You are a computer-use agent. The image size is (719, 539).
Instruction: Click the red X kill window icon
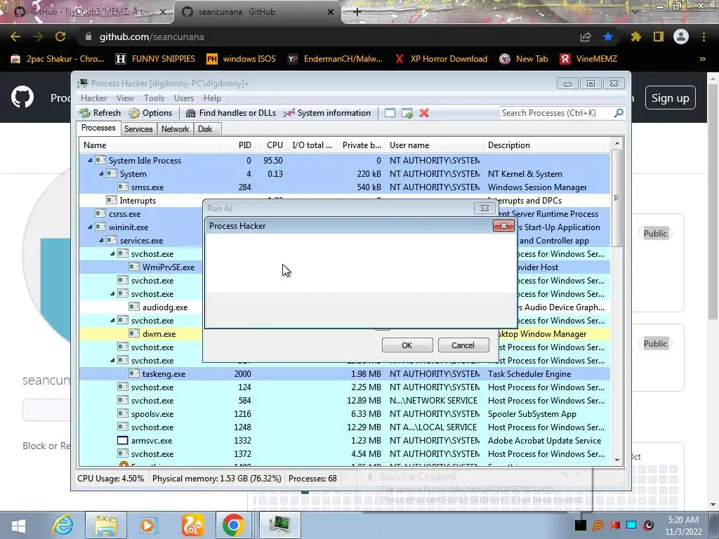424,113
